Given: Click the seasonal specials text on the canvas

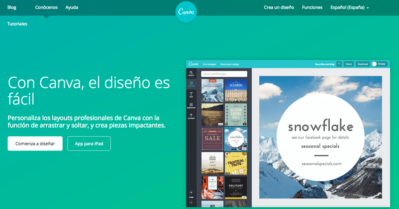Looking at the screenshot, I should 320,146.
